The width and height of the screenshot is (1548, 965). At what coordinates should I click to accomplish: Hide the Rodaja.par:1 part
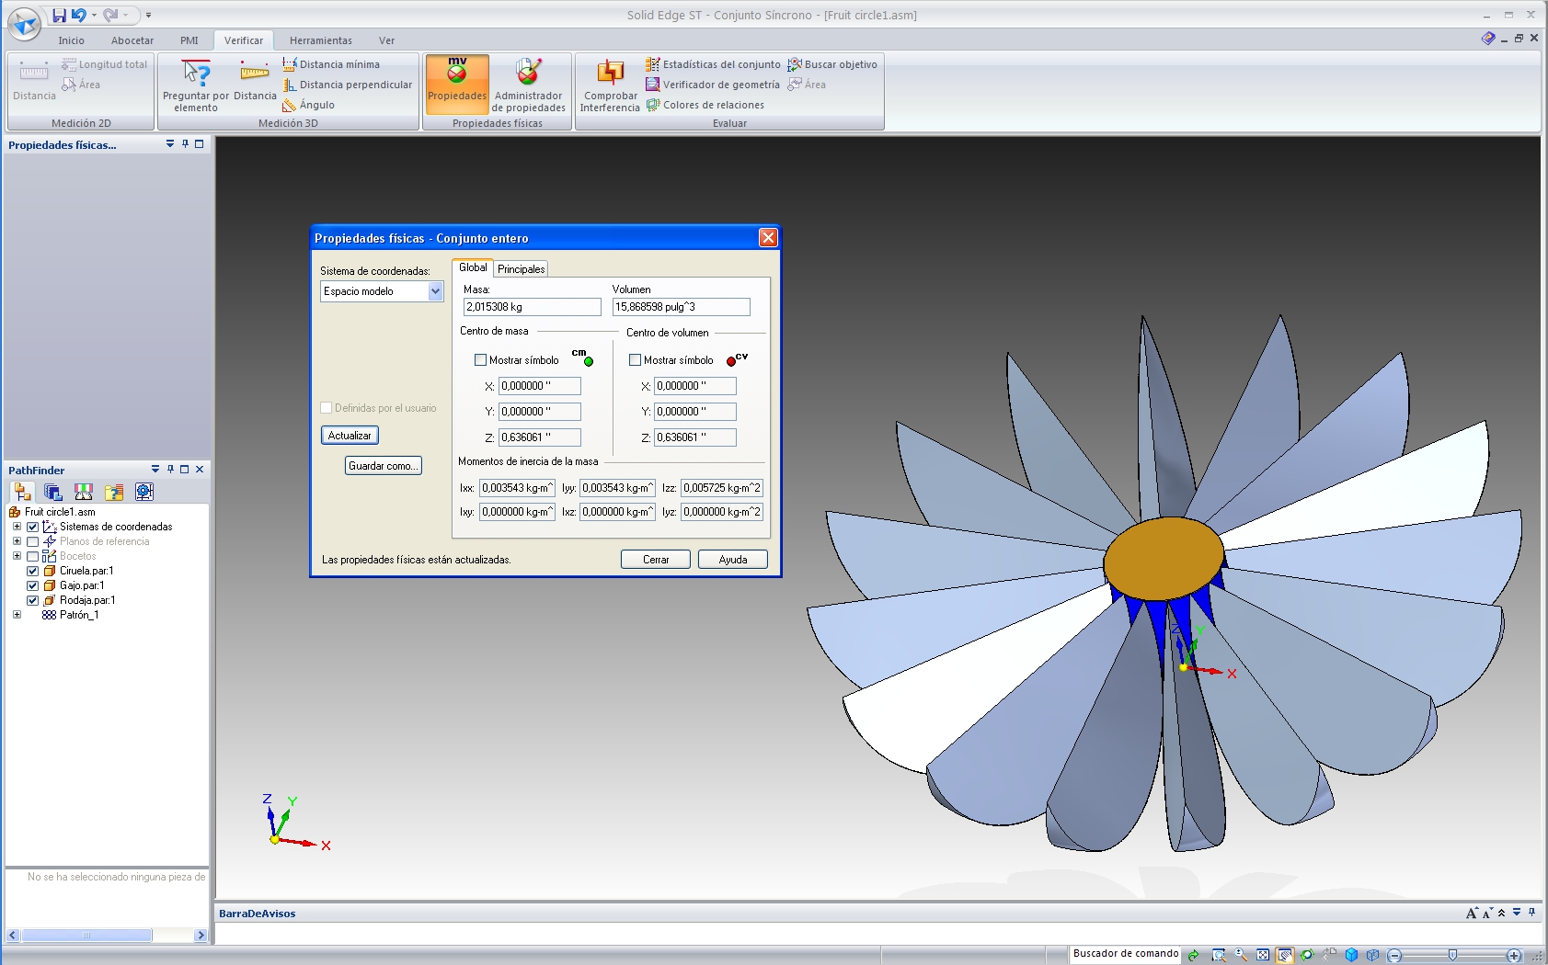32,600
